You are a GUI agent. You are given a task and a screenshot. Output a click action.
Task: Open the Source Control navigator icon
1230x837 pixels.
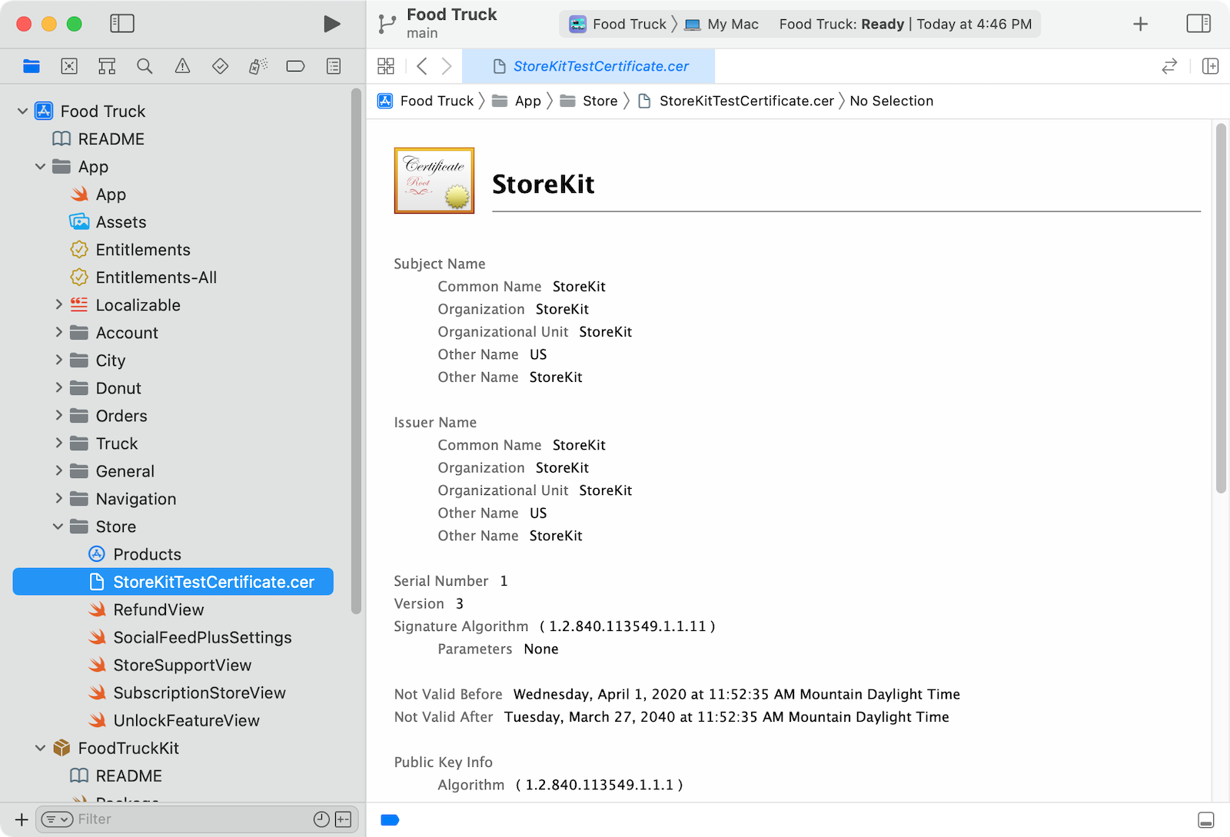(x=69, y=66)
